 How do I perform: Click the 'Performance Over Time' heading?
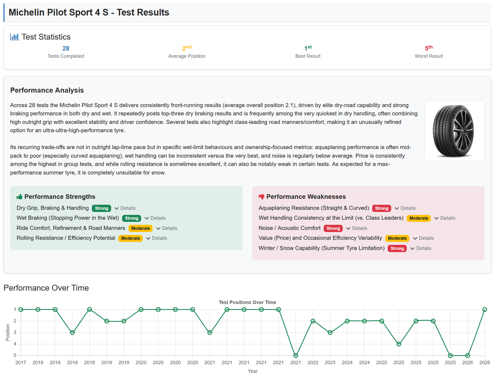[x=46, y=288]
